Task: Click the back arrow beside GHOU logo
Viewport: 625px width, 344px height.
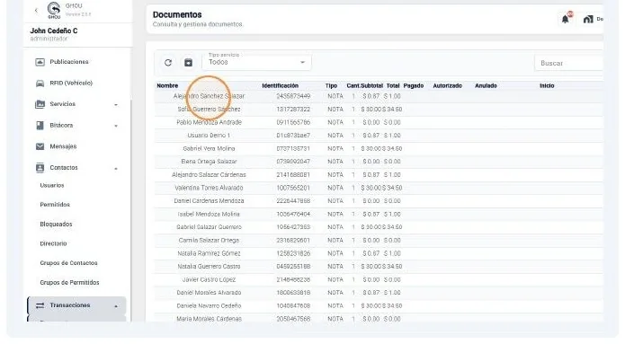Action: click(x=36, y=11)
